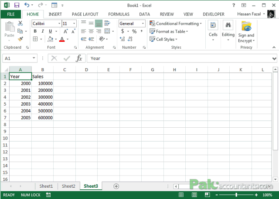
Task: Switch to Page Break Preview in status bar
Action: (207, 195)
